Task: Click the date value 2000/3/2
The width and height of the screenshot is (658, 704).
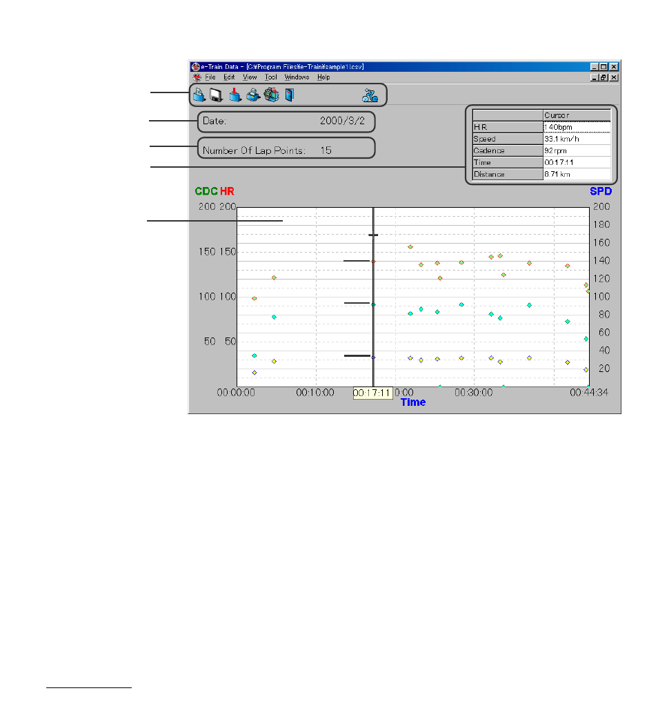Action: (342, 121)
